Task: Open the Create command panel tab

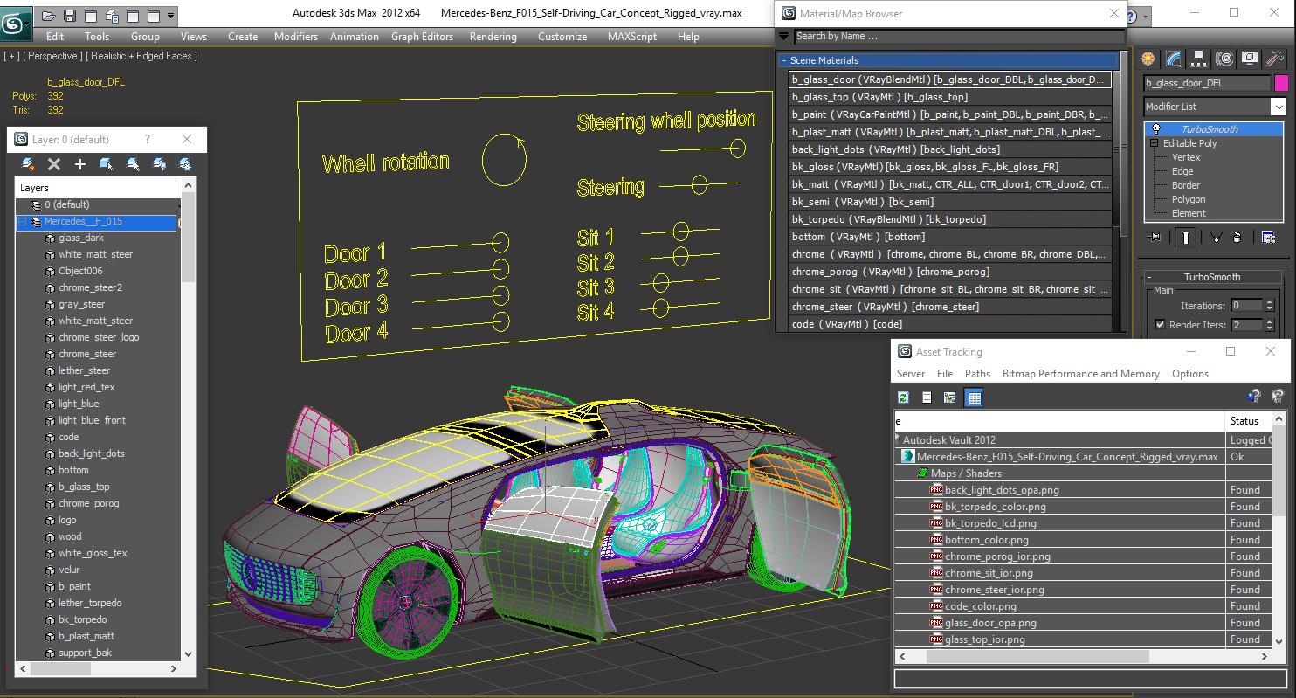Action: [x=1148, y=59]
